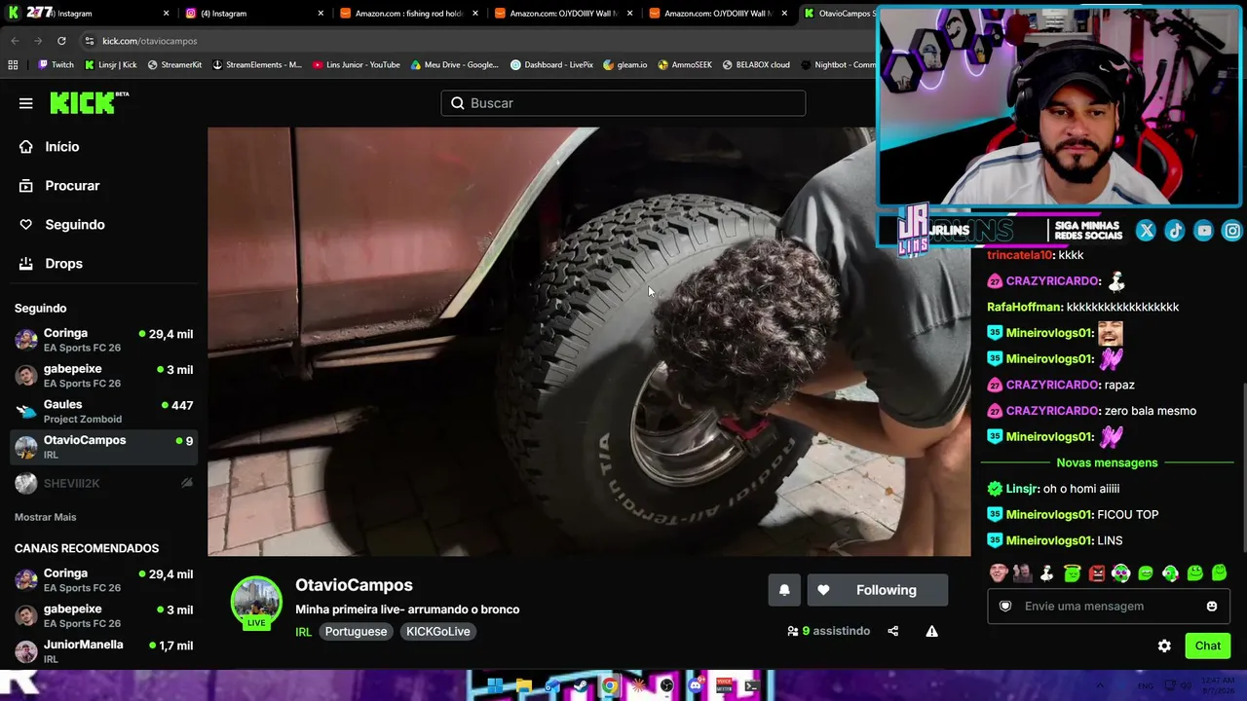Open the gleam.io bookmark
The height and width of the screenshot is (701, 1247).
[x=625, y=65]
